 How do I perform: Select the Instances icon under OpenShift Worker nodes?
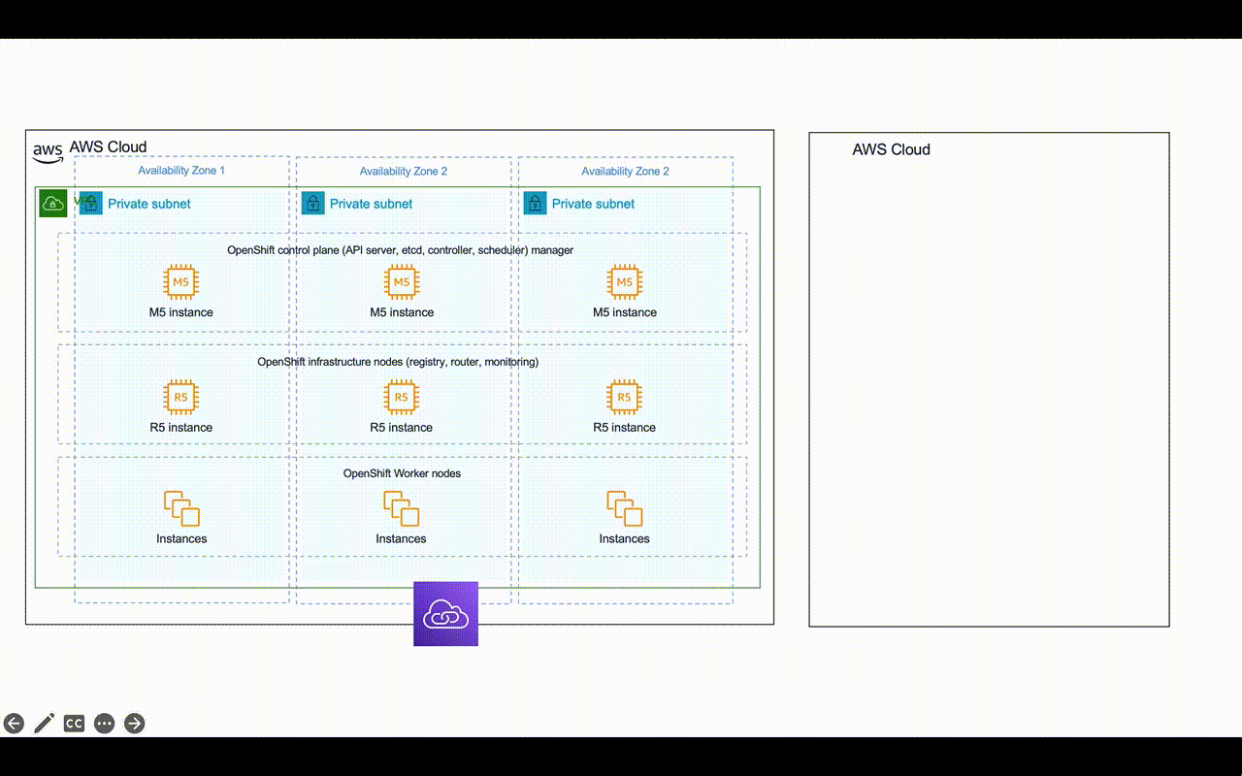tap(180, 506)
